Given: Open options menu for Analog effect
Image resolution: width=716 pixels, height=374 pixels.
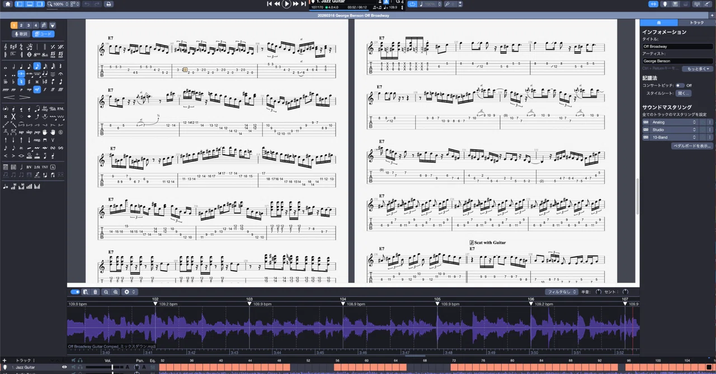Looking at the screenshot, I should 710,122.
